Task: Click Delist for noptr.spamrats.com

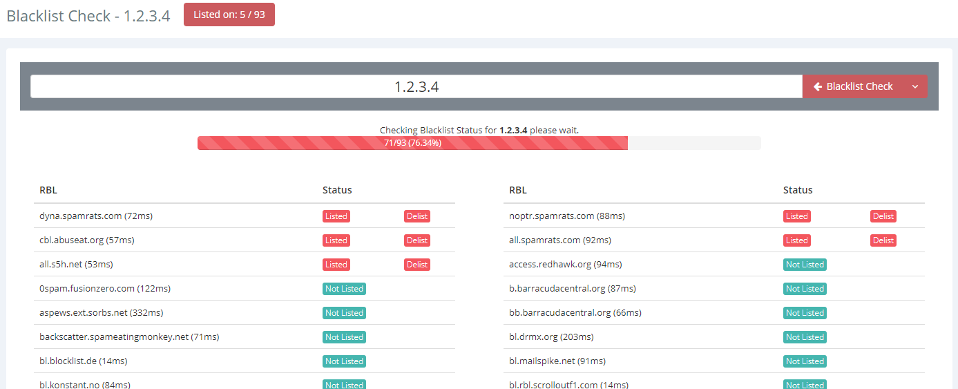Action: 883,216
